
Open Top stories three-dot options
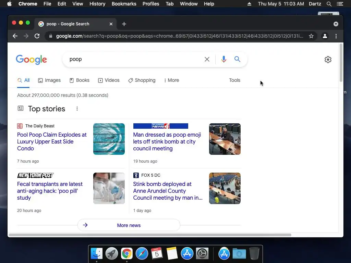click(77, 109)
